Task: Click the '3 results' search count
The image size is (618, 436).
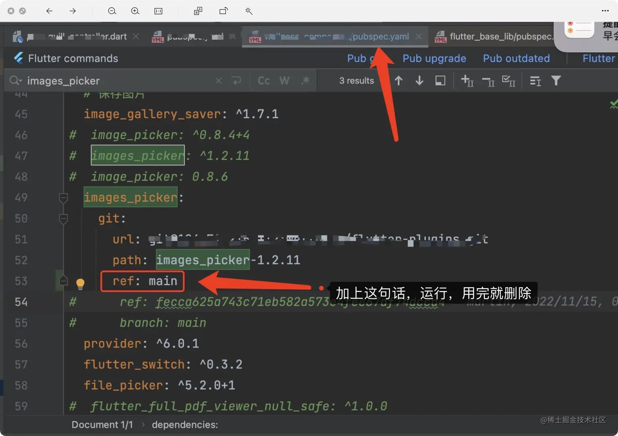Action: click(x=356, y=80)
